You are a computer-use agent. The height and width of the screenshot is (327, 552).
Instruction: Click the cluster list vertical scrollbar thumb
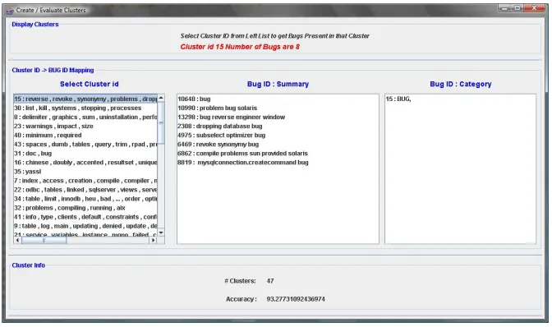pos(161,122)
